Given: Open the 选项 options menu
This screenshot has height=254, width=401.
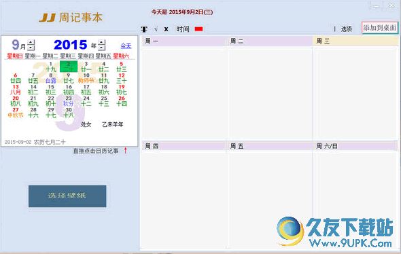Looking at the screenshot, I should [x=346, y=29].
